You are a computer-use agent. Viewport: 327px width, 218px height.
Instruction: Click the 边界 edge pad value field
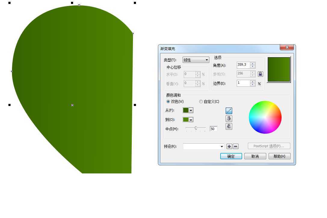click(243, 83)
